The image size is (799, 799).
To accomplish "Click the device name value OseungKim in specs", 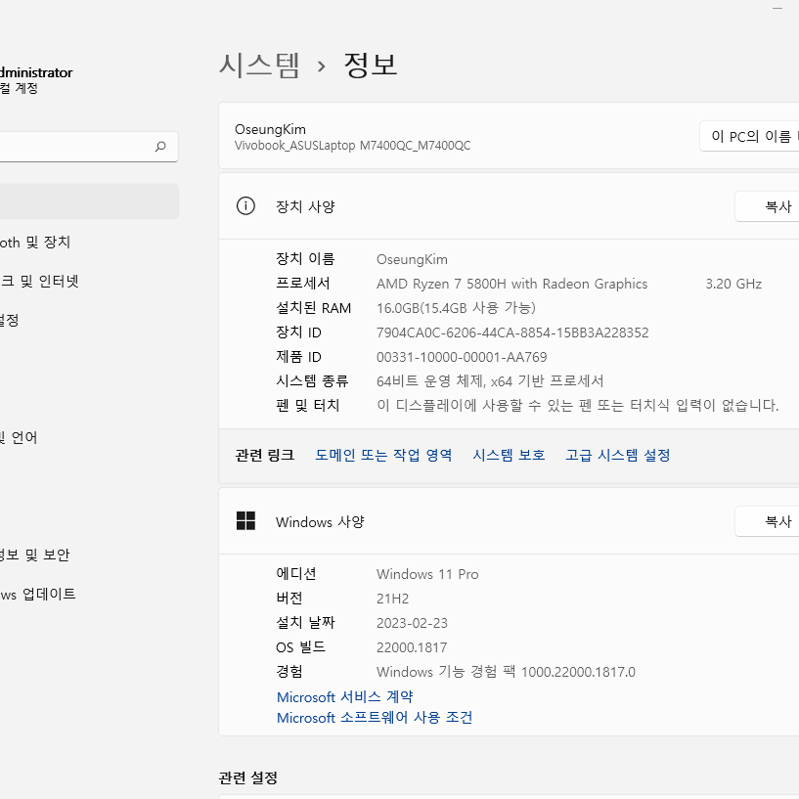I will 412,259.
